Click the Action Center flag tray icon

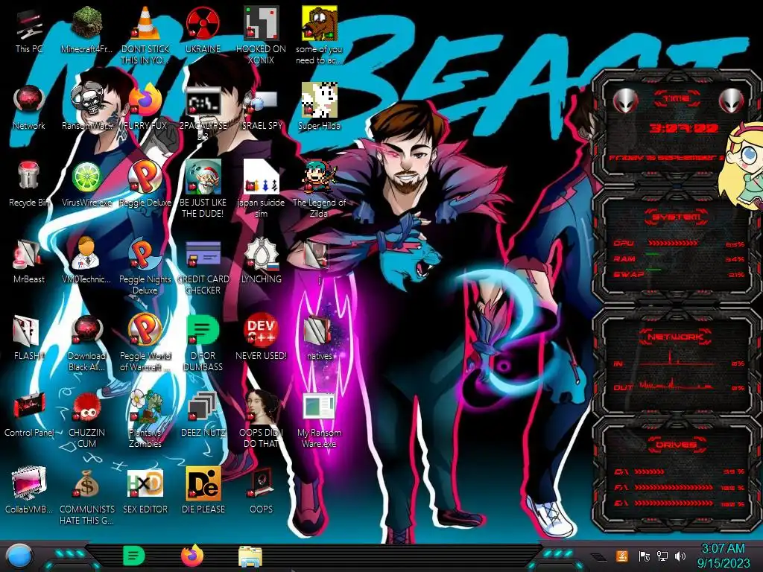click(x=645, y=556)
